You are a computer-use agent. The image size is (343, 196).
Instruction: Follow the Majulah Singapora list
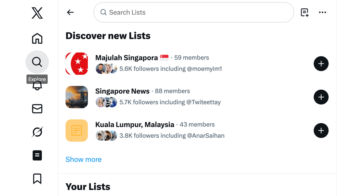click(x=321, y=64)
